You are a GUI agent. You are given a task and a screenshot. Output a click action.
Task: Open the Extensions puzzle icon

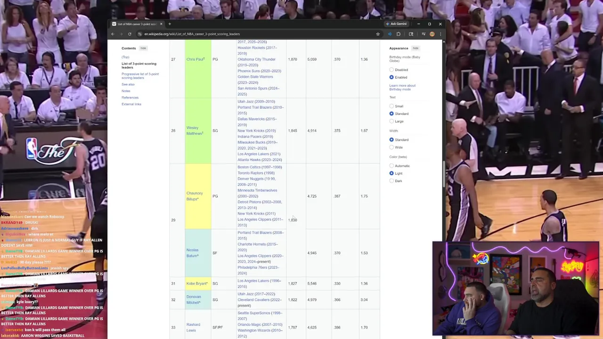(399, 34)
